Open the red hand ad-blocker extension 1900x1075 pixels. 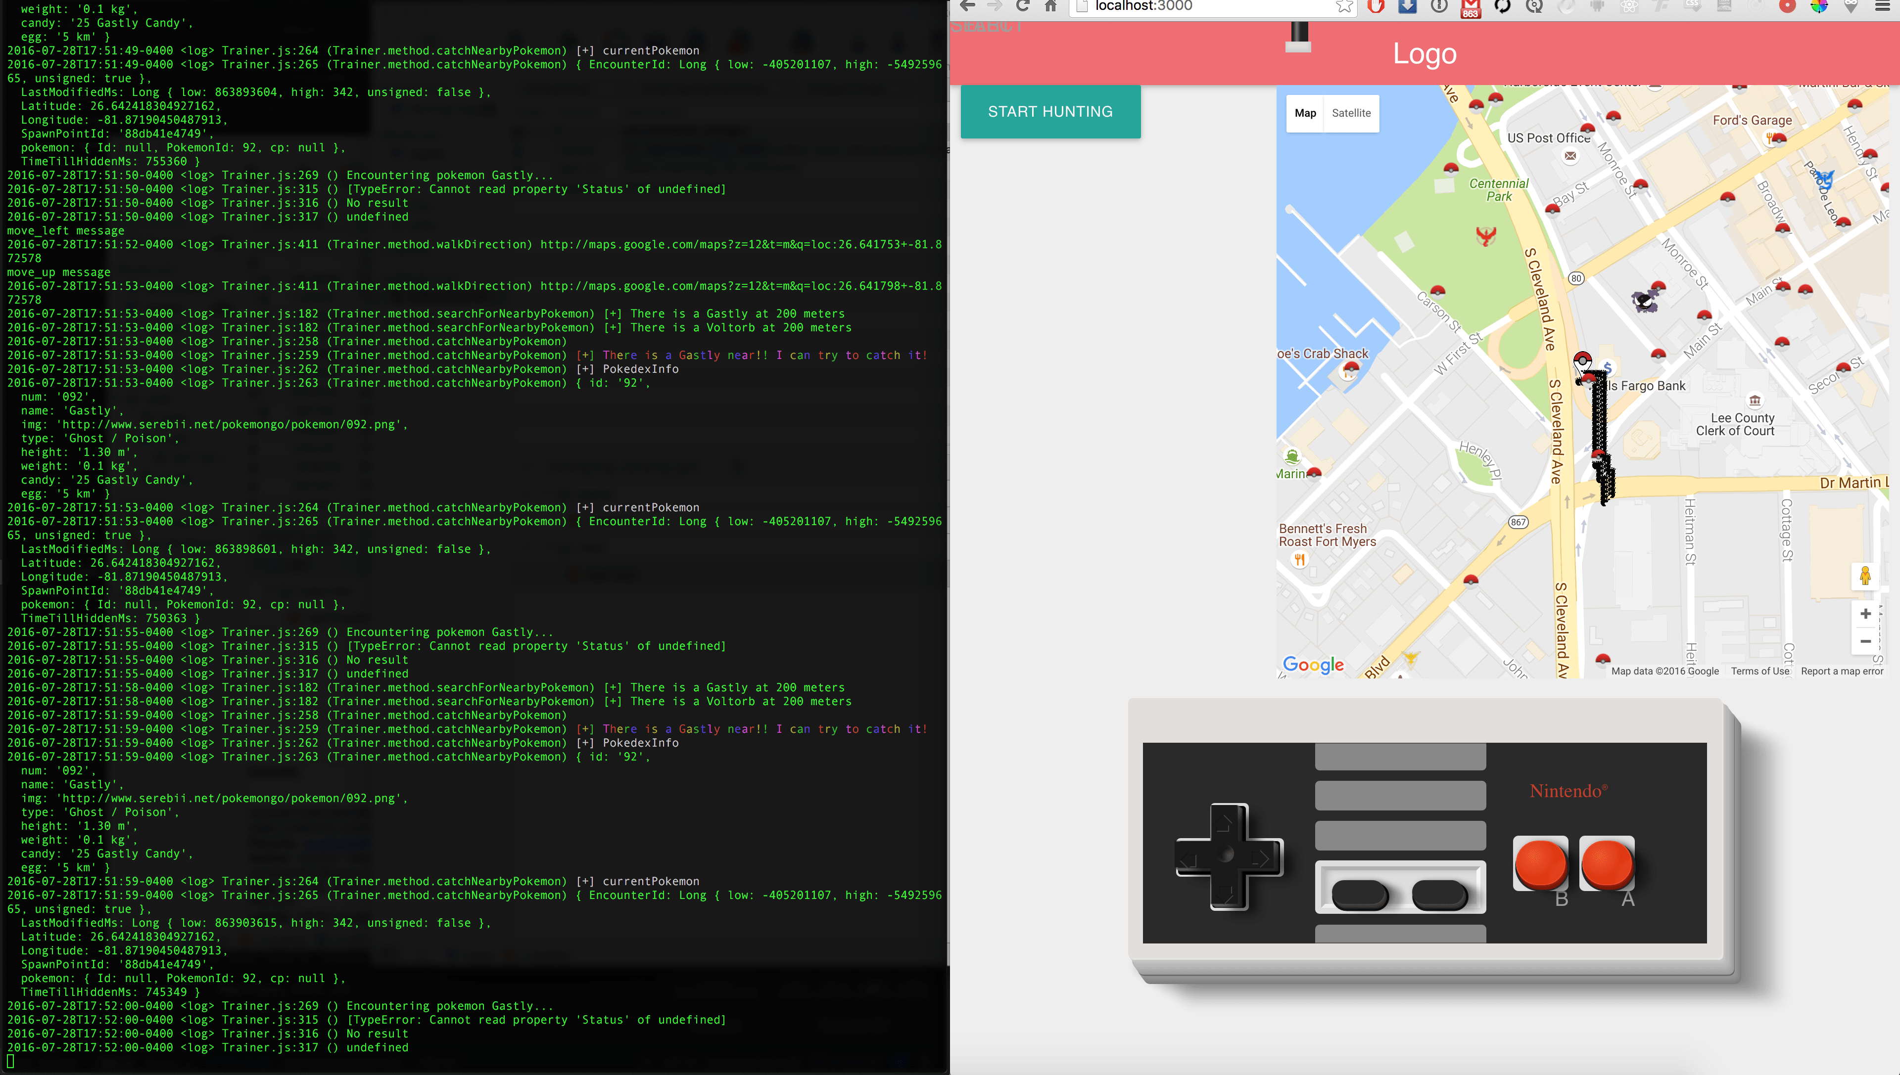[x=1376, y=6]
